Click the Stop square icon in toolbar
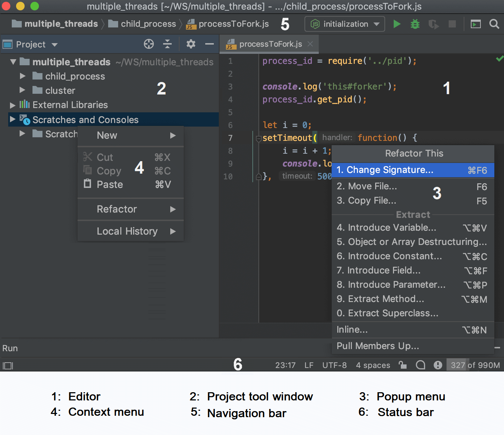 pos(452,24)
